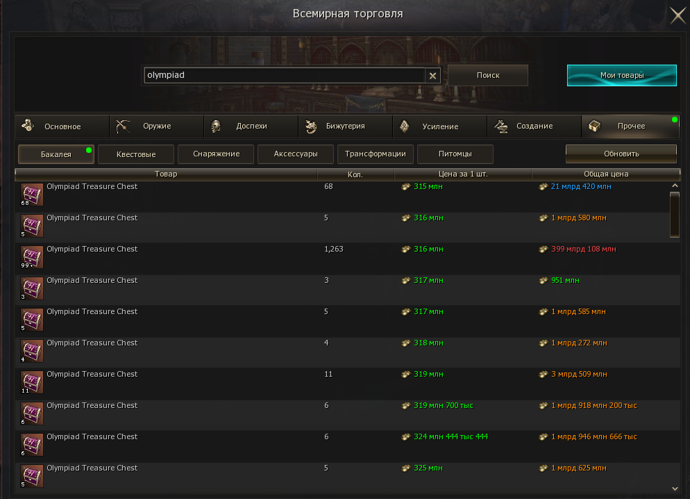Refresh listings with Обновить button
The height and width of the screenshot is (499, 690).
click(x=621, y=154)
